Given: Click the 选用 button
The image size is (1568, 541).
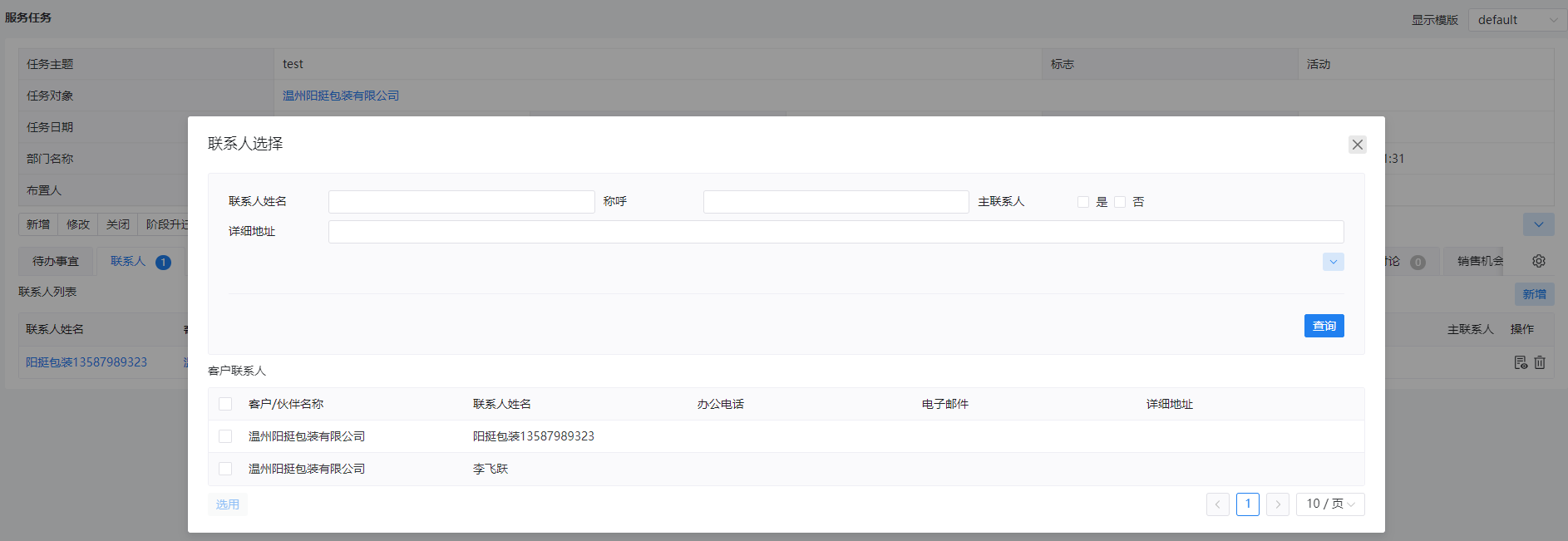Looking at the screenshot, I should coord(227,504).
